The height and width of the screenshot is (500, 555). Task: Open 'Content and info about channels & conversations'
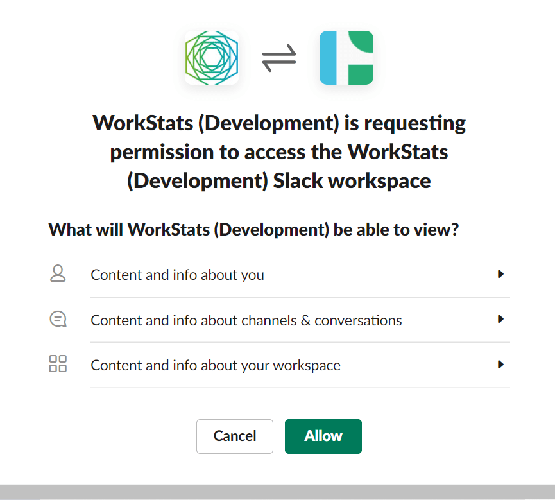(x=280, y=320)
